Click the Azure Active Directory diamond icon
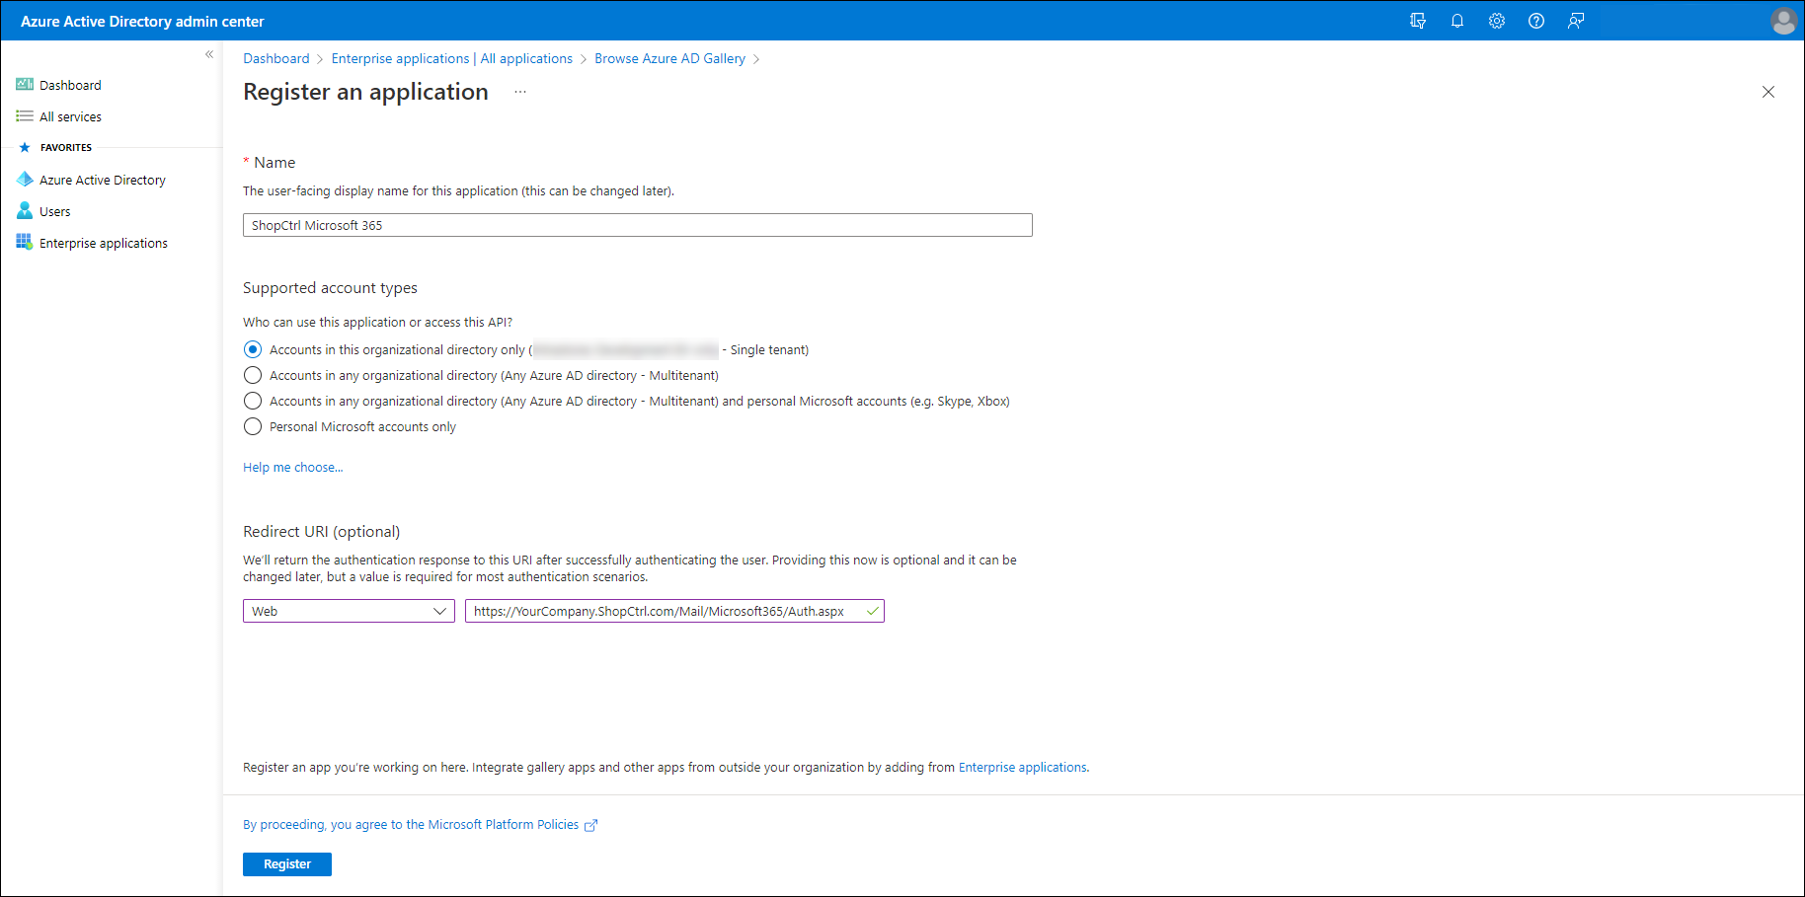 pos(25,180)
